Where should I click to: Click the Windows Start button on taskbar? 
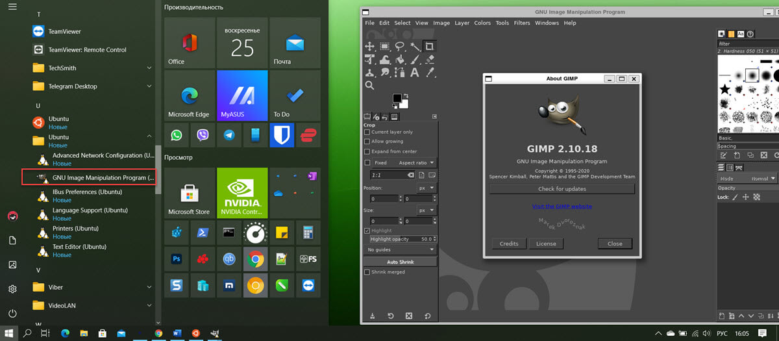point(9,333)
